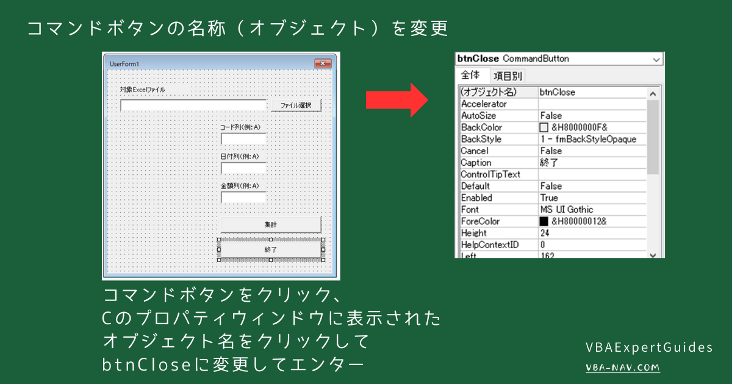Click the ファイル選択 button
Viewport: 732px width, 384px height.
[296, 104]
